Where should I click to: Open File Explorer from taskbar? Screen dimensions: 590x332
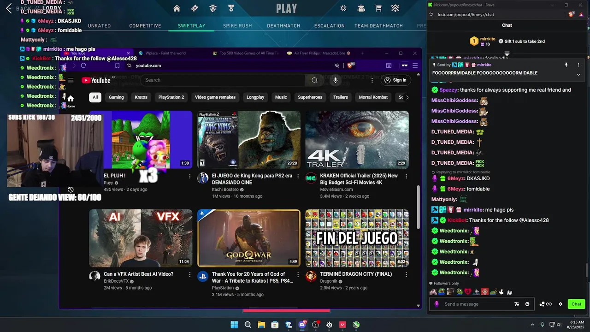261,325
